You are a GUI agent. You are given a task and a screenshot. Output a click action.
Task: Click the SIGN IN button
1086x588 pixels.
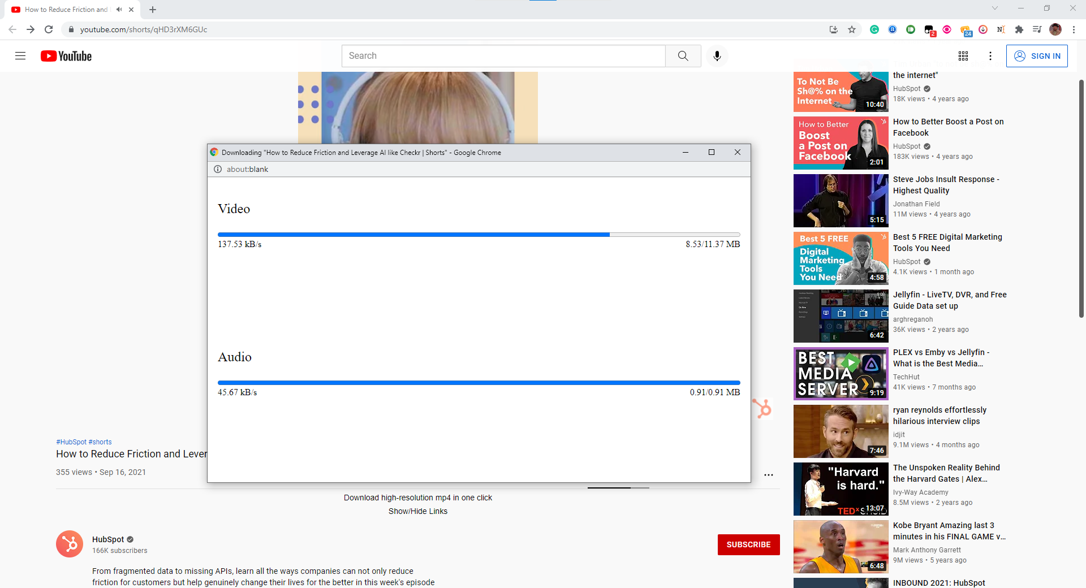click(x=1037, y=56)
